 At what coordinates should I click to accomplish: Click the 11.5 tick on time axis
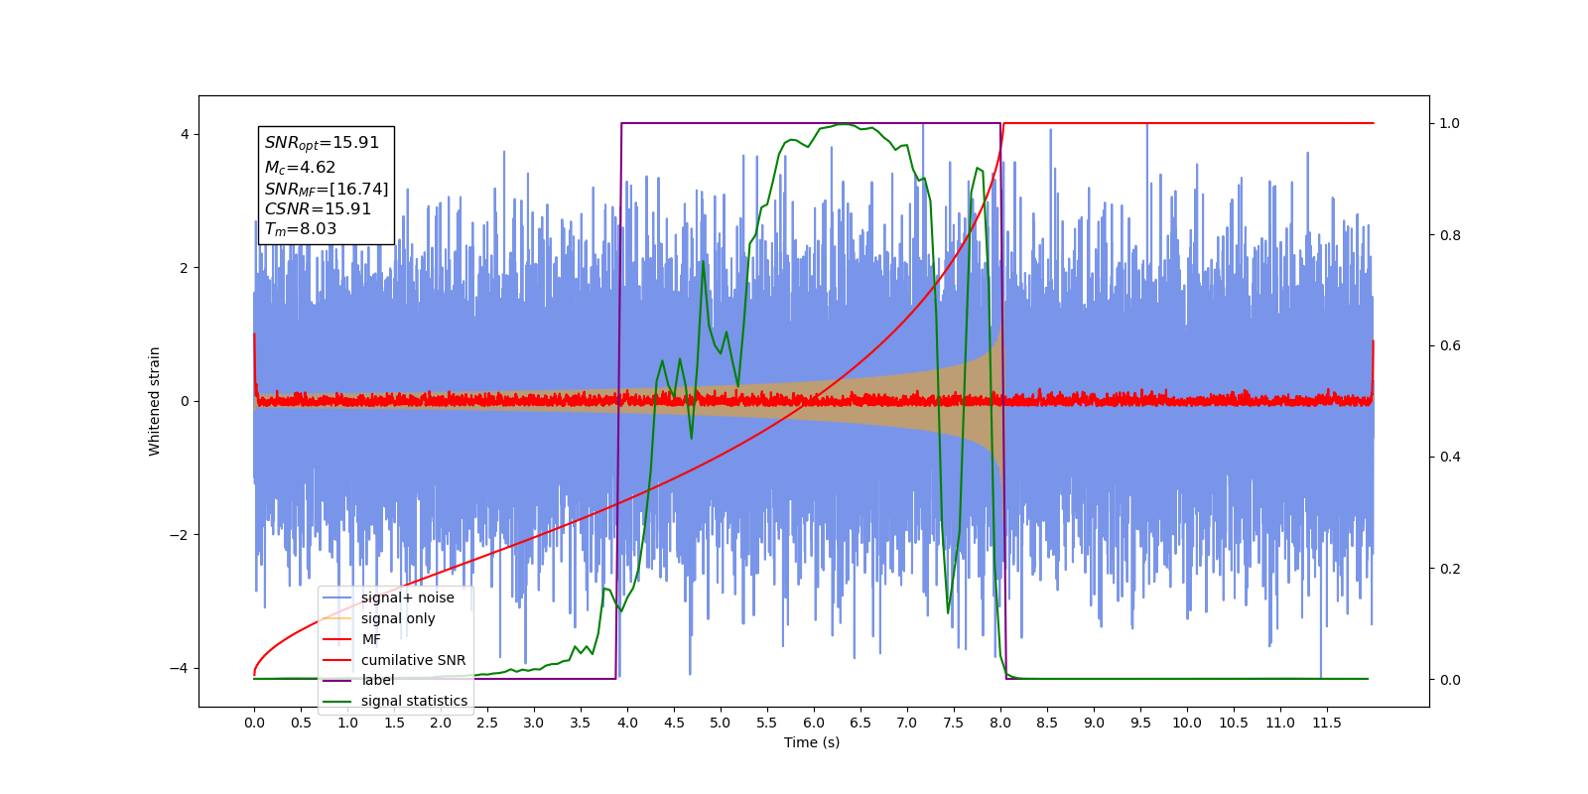point(1327,723)
